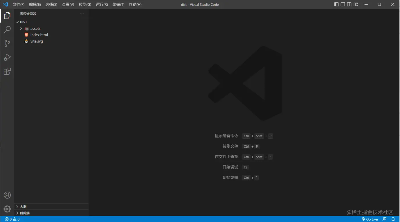This screenshot has height=222, width=400.
Task: Minimize the Visual Studio Code window
Action: pyautogui.click(x=366, y=4)
